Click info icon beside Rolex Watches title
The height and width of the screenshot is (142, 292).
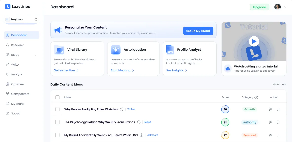[x=122, y=109]
